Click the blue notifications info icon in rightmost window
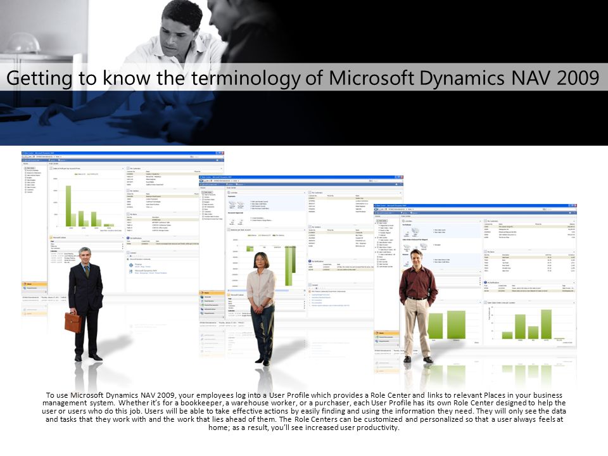This screenshot has height=456, width=608. pyautogui.click(x=486, y=282)
